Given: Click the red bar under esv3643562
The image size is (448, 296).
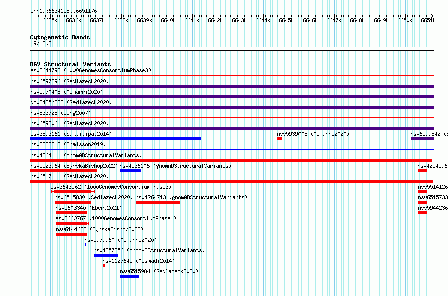Looking at the screenshot, I should coord(72,192).
